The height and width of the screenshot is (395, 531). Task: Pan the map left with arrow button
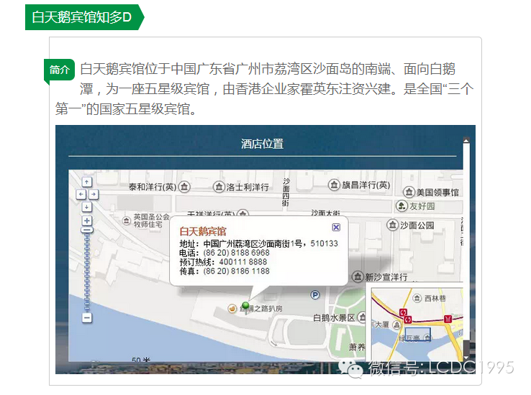(x=81, y=195)
